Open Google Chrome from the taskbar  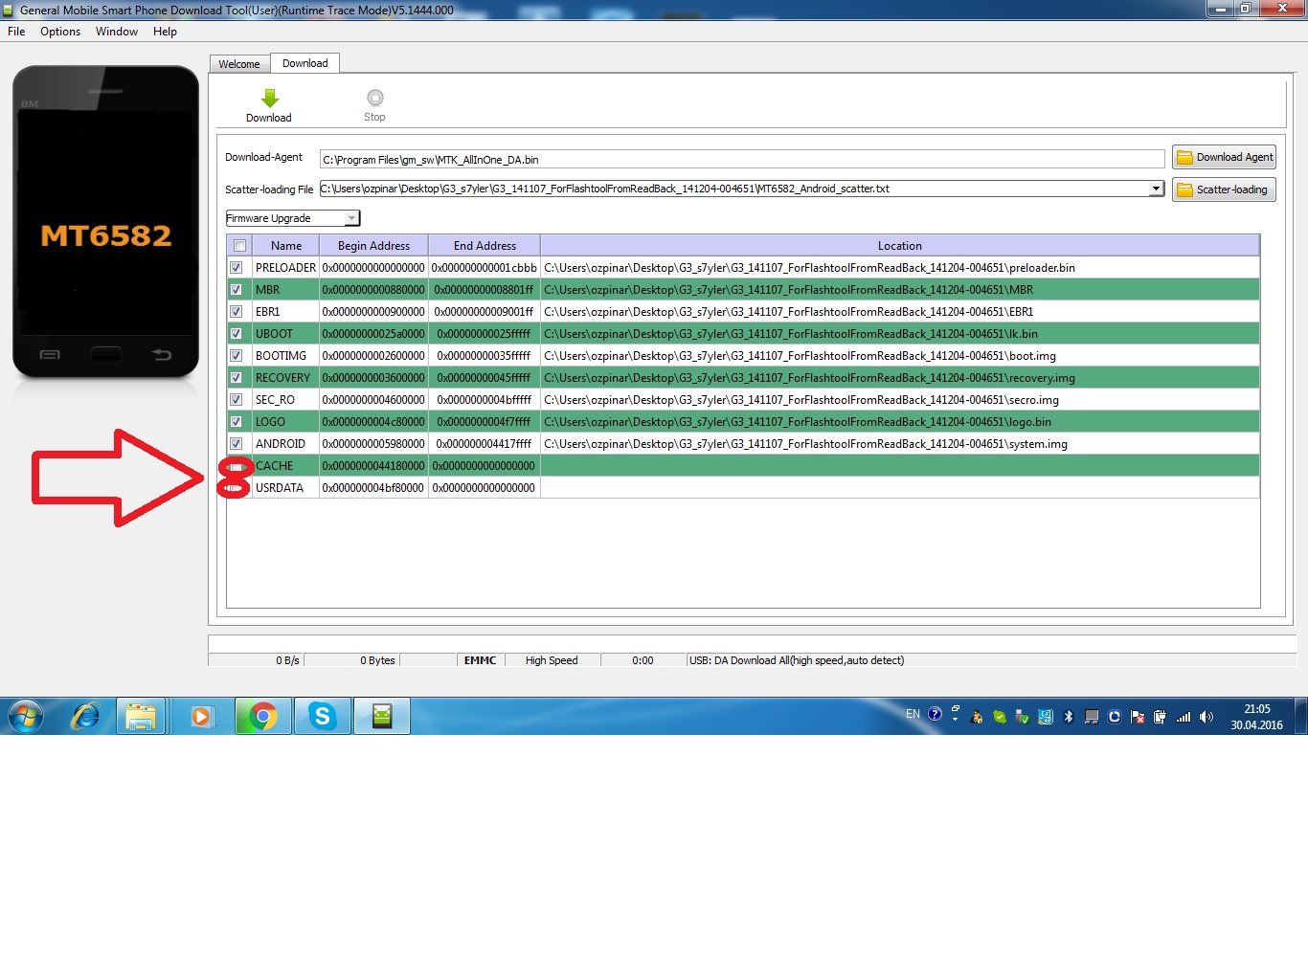[262, 716]
